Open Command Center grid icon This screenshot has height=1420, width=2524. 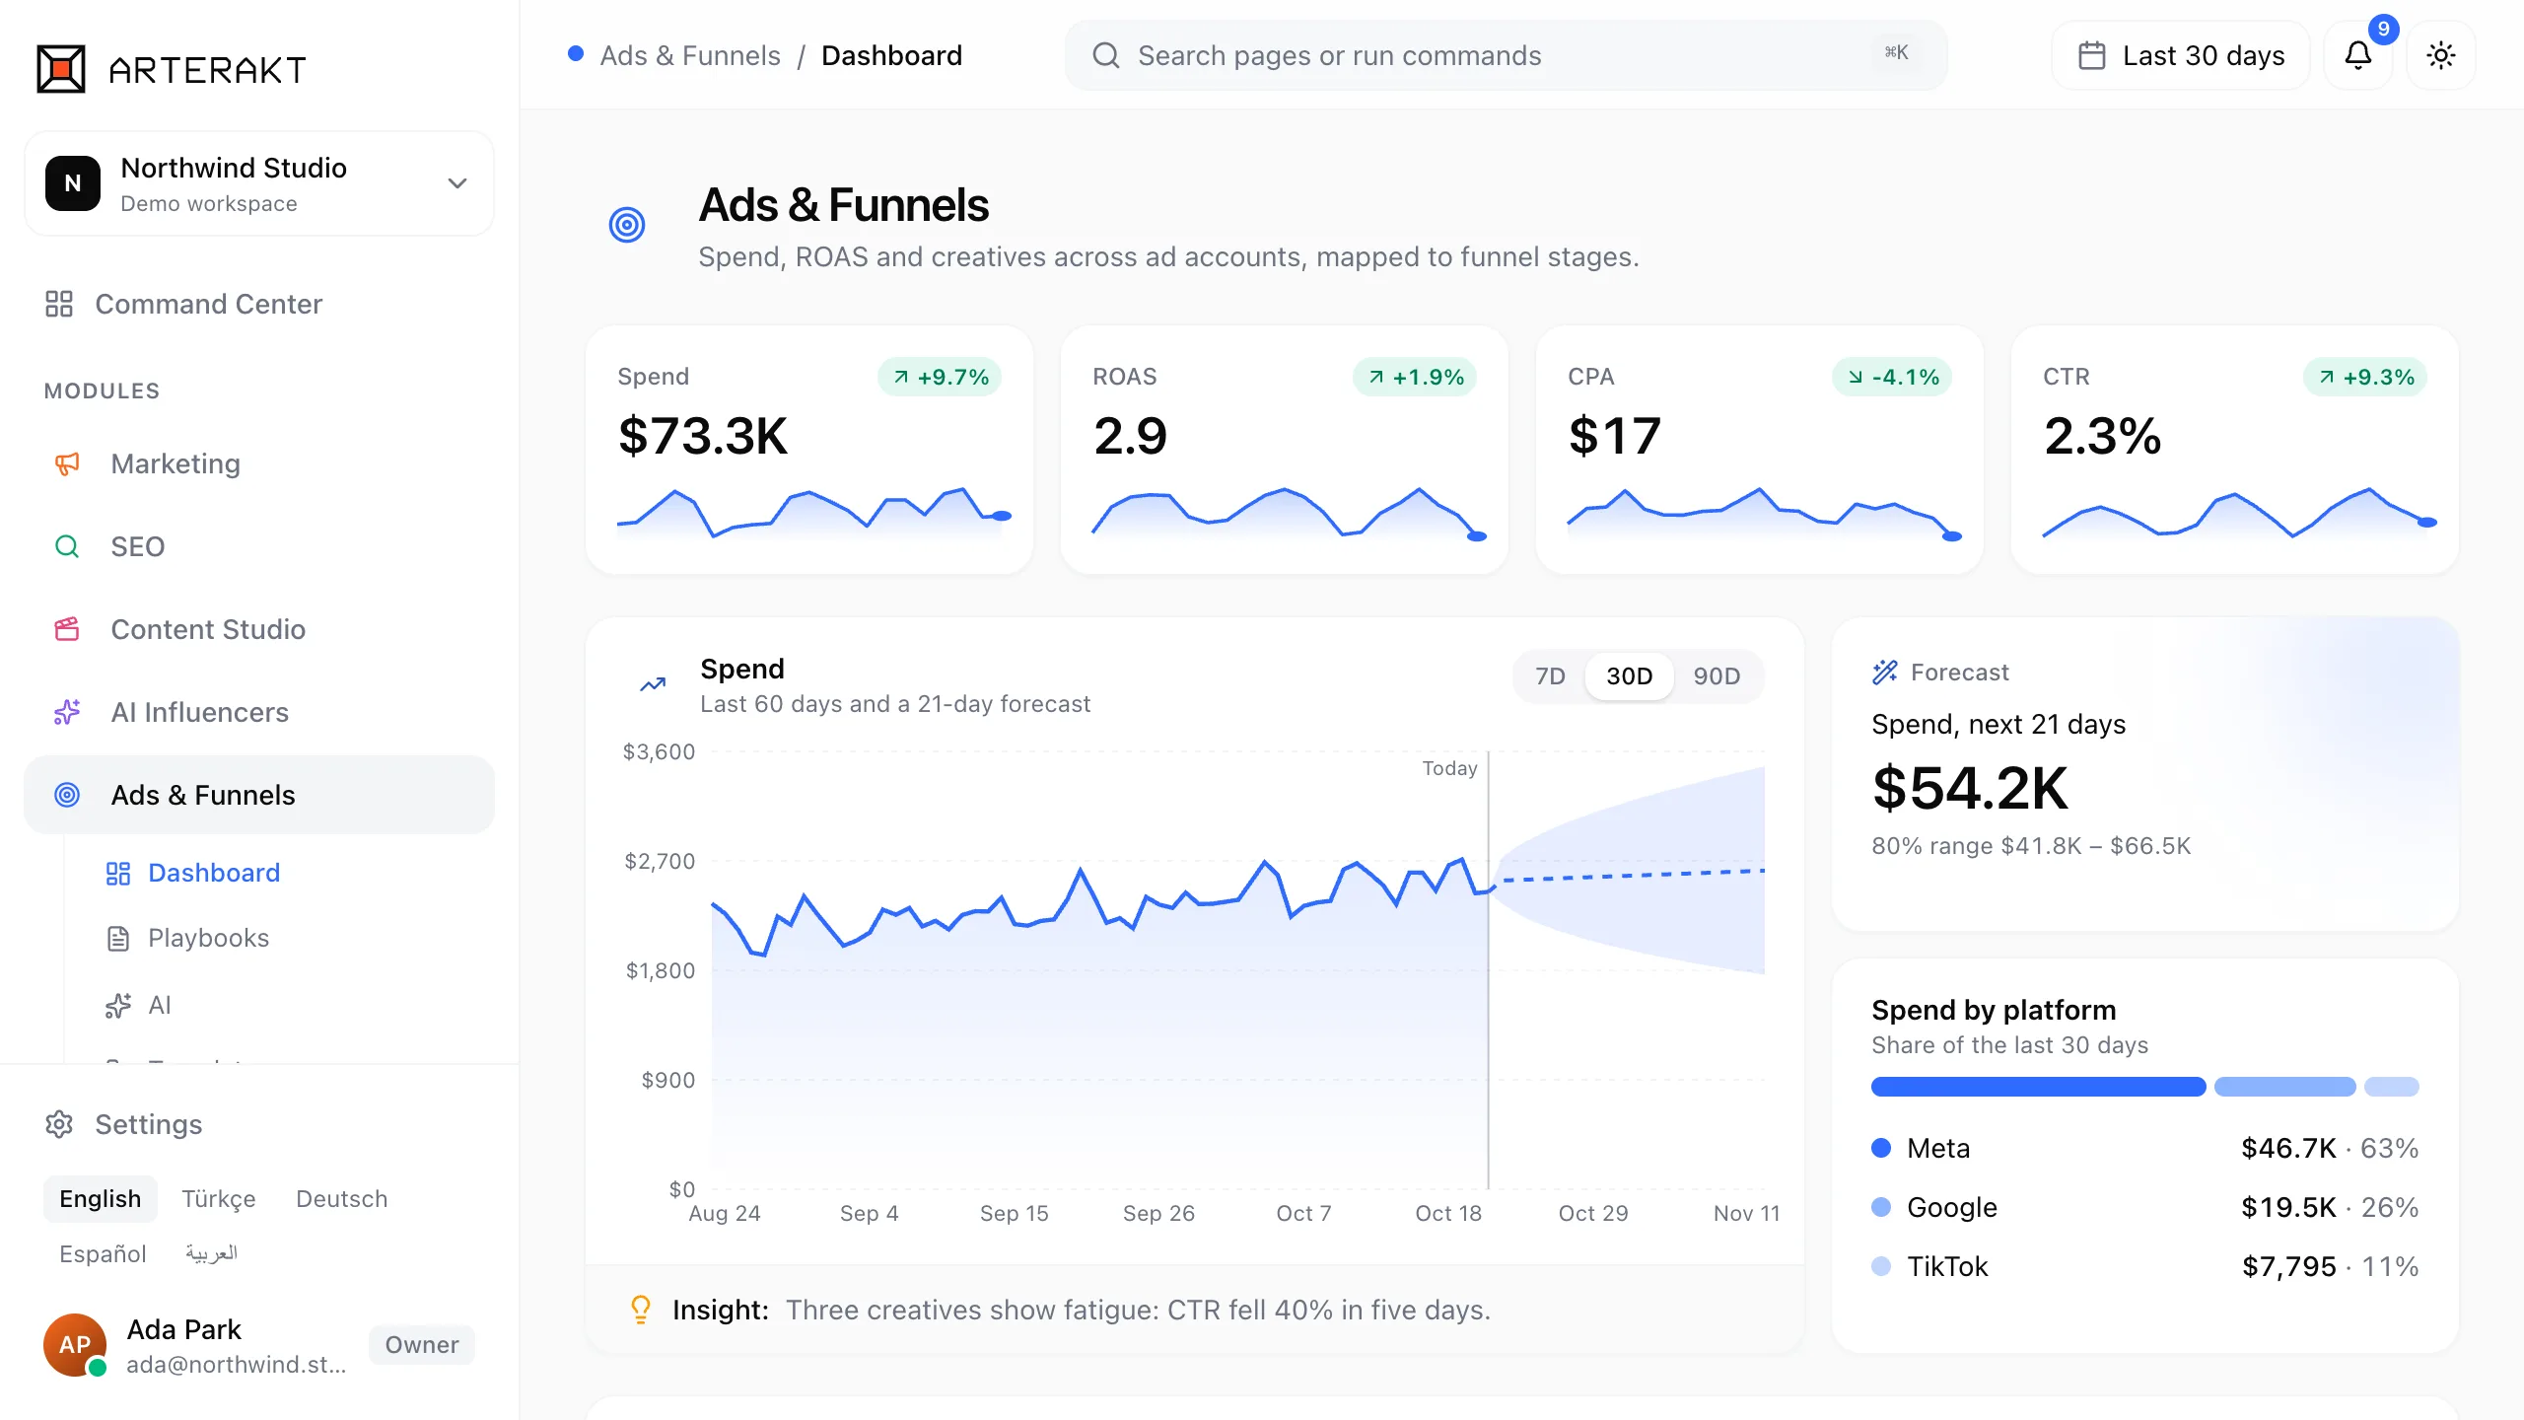59,304
